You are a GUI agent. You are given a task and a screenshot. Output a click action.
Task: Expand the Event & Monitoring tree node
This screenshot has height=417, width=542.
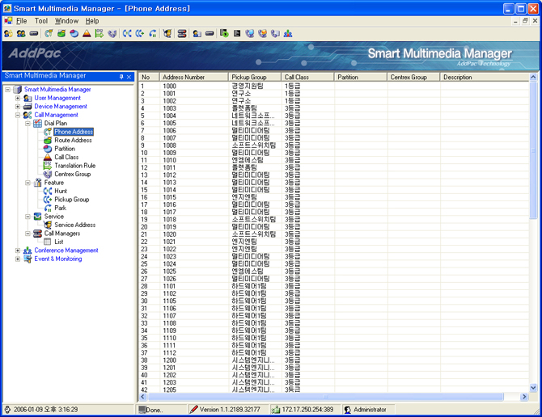(x=18, y=259)
